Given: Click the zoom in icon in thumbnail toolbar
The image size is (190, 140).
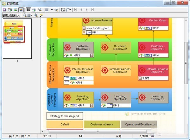Looking at the screenshot, I should pyautogui.click(x=35, y=15).
